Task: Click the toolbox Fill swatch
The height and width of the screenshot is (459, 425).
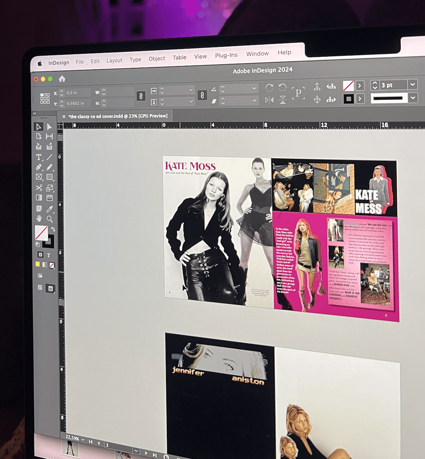Action: 41,233
